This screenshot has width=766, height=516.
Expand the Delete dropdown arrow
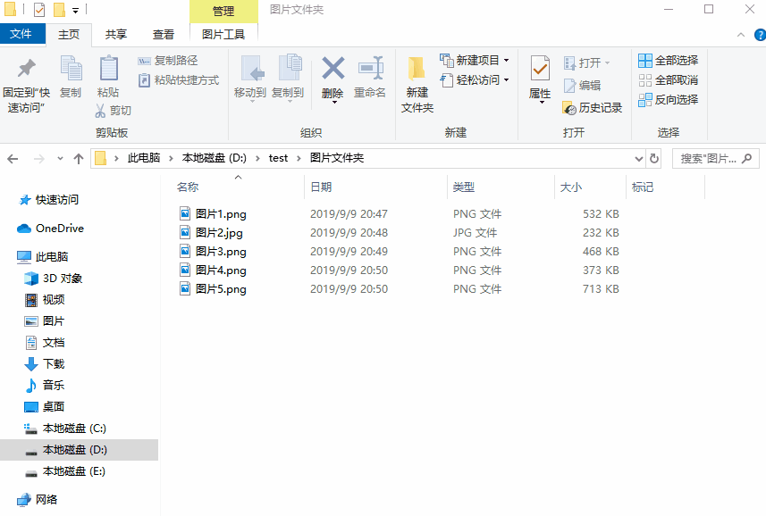pos(334,103)
